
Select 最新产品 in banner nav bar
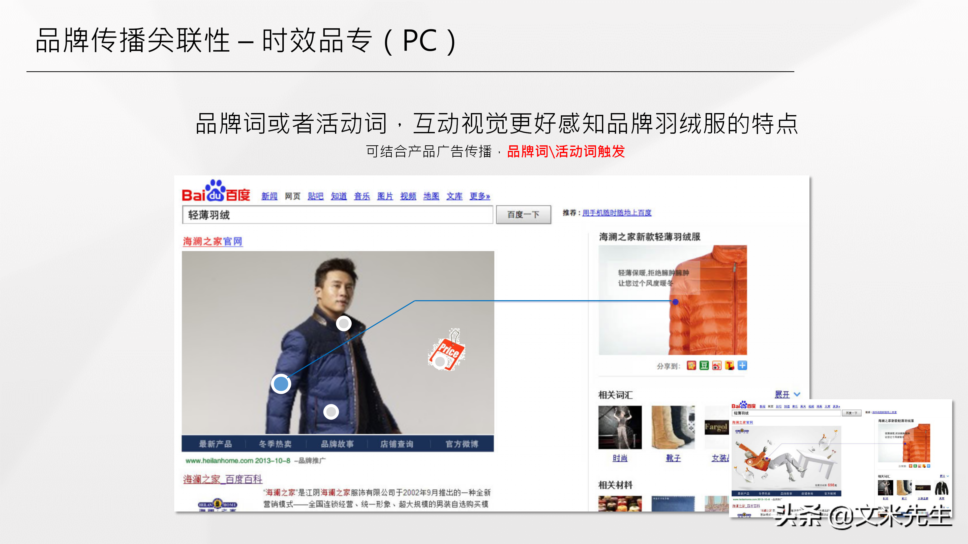pyautogui.click(x=215, y=444)
